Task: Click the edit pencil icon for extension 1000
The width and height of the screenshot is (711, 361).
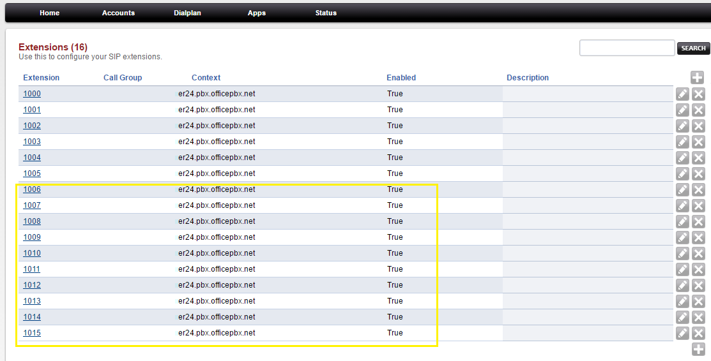Action: click(682, 94)
